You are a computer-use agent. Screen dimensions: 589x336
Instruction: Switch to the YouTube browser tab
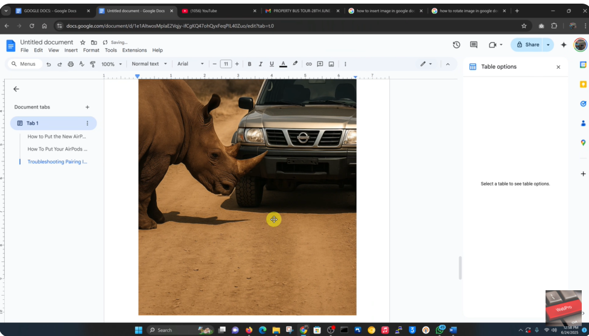point(220,11)
